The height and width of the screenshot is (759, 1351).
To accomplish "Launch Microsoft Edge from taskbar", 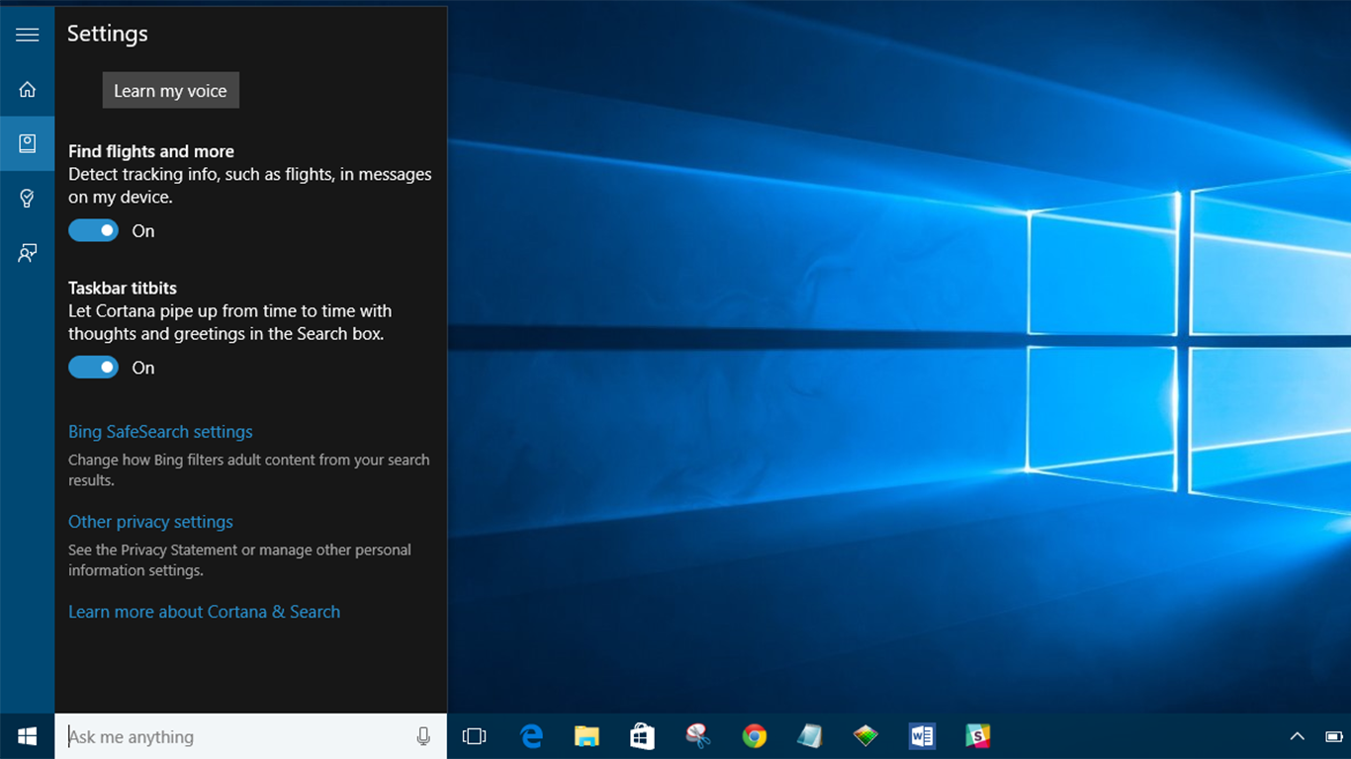I will [531, 736].
